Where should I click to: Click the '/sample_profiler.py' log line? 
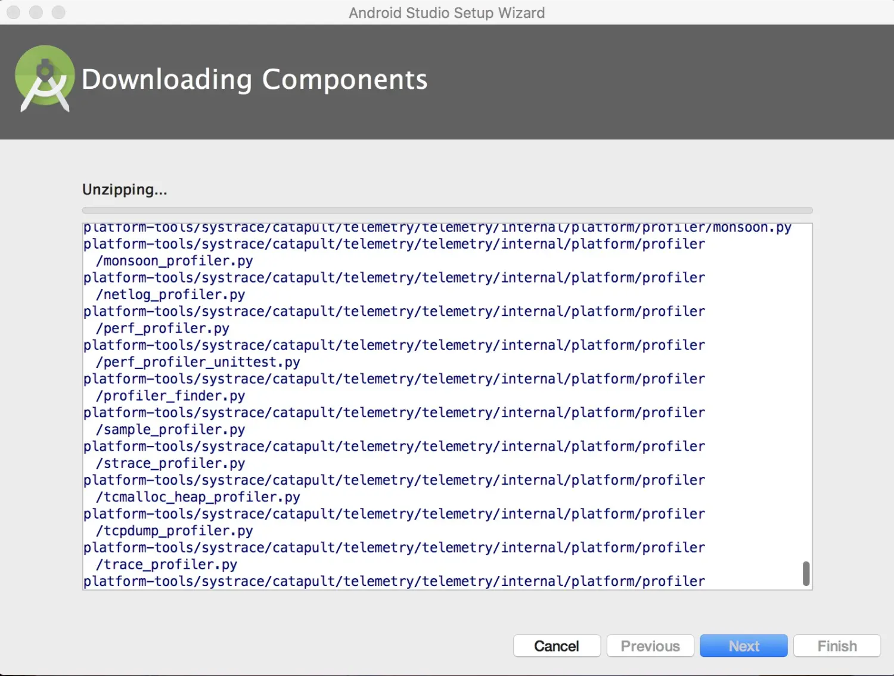tap(170, 430)
